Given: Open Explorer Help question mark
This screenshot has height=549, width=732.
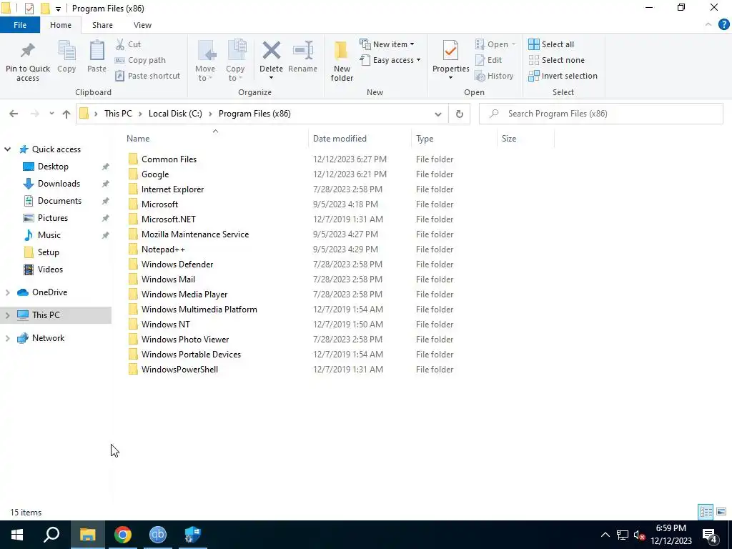Looking at the screenshot, I should click(723, 25).
